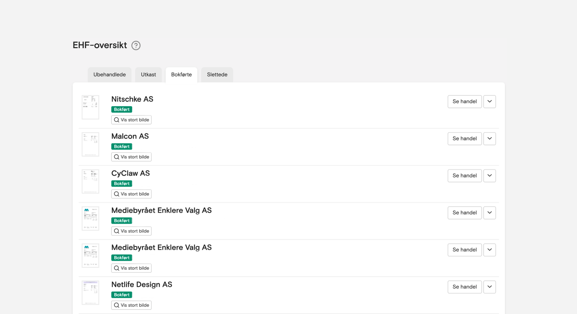Open the chevron menu for CyClaw AS

point(489,176)
